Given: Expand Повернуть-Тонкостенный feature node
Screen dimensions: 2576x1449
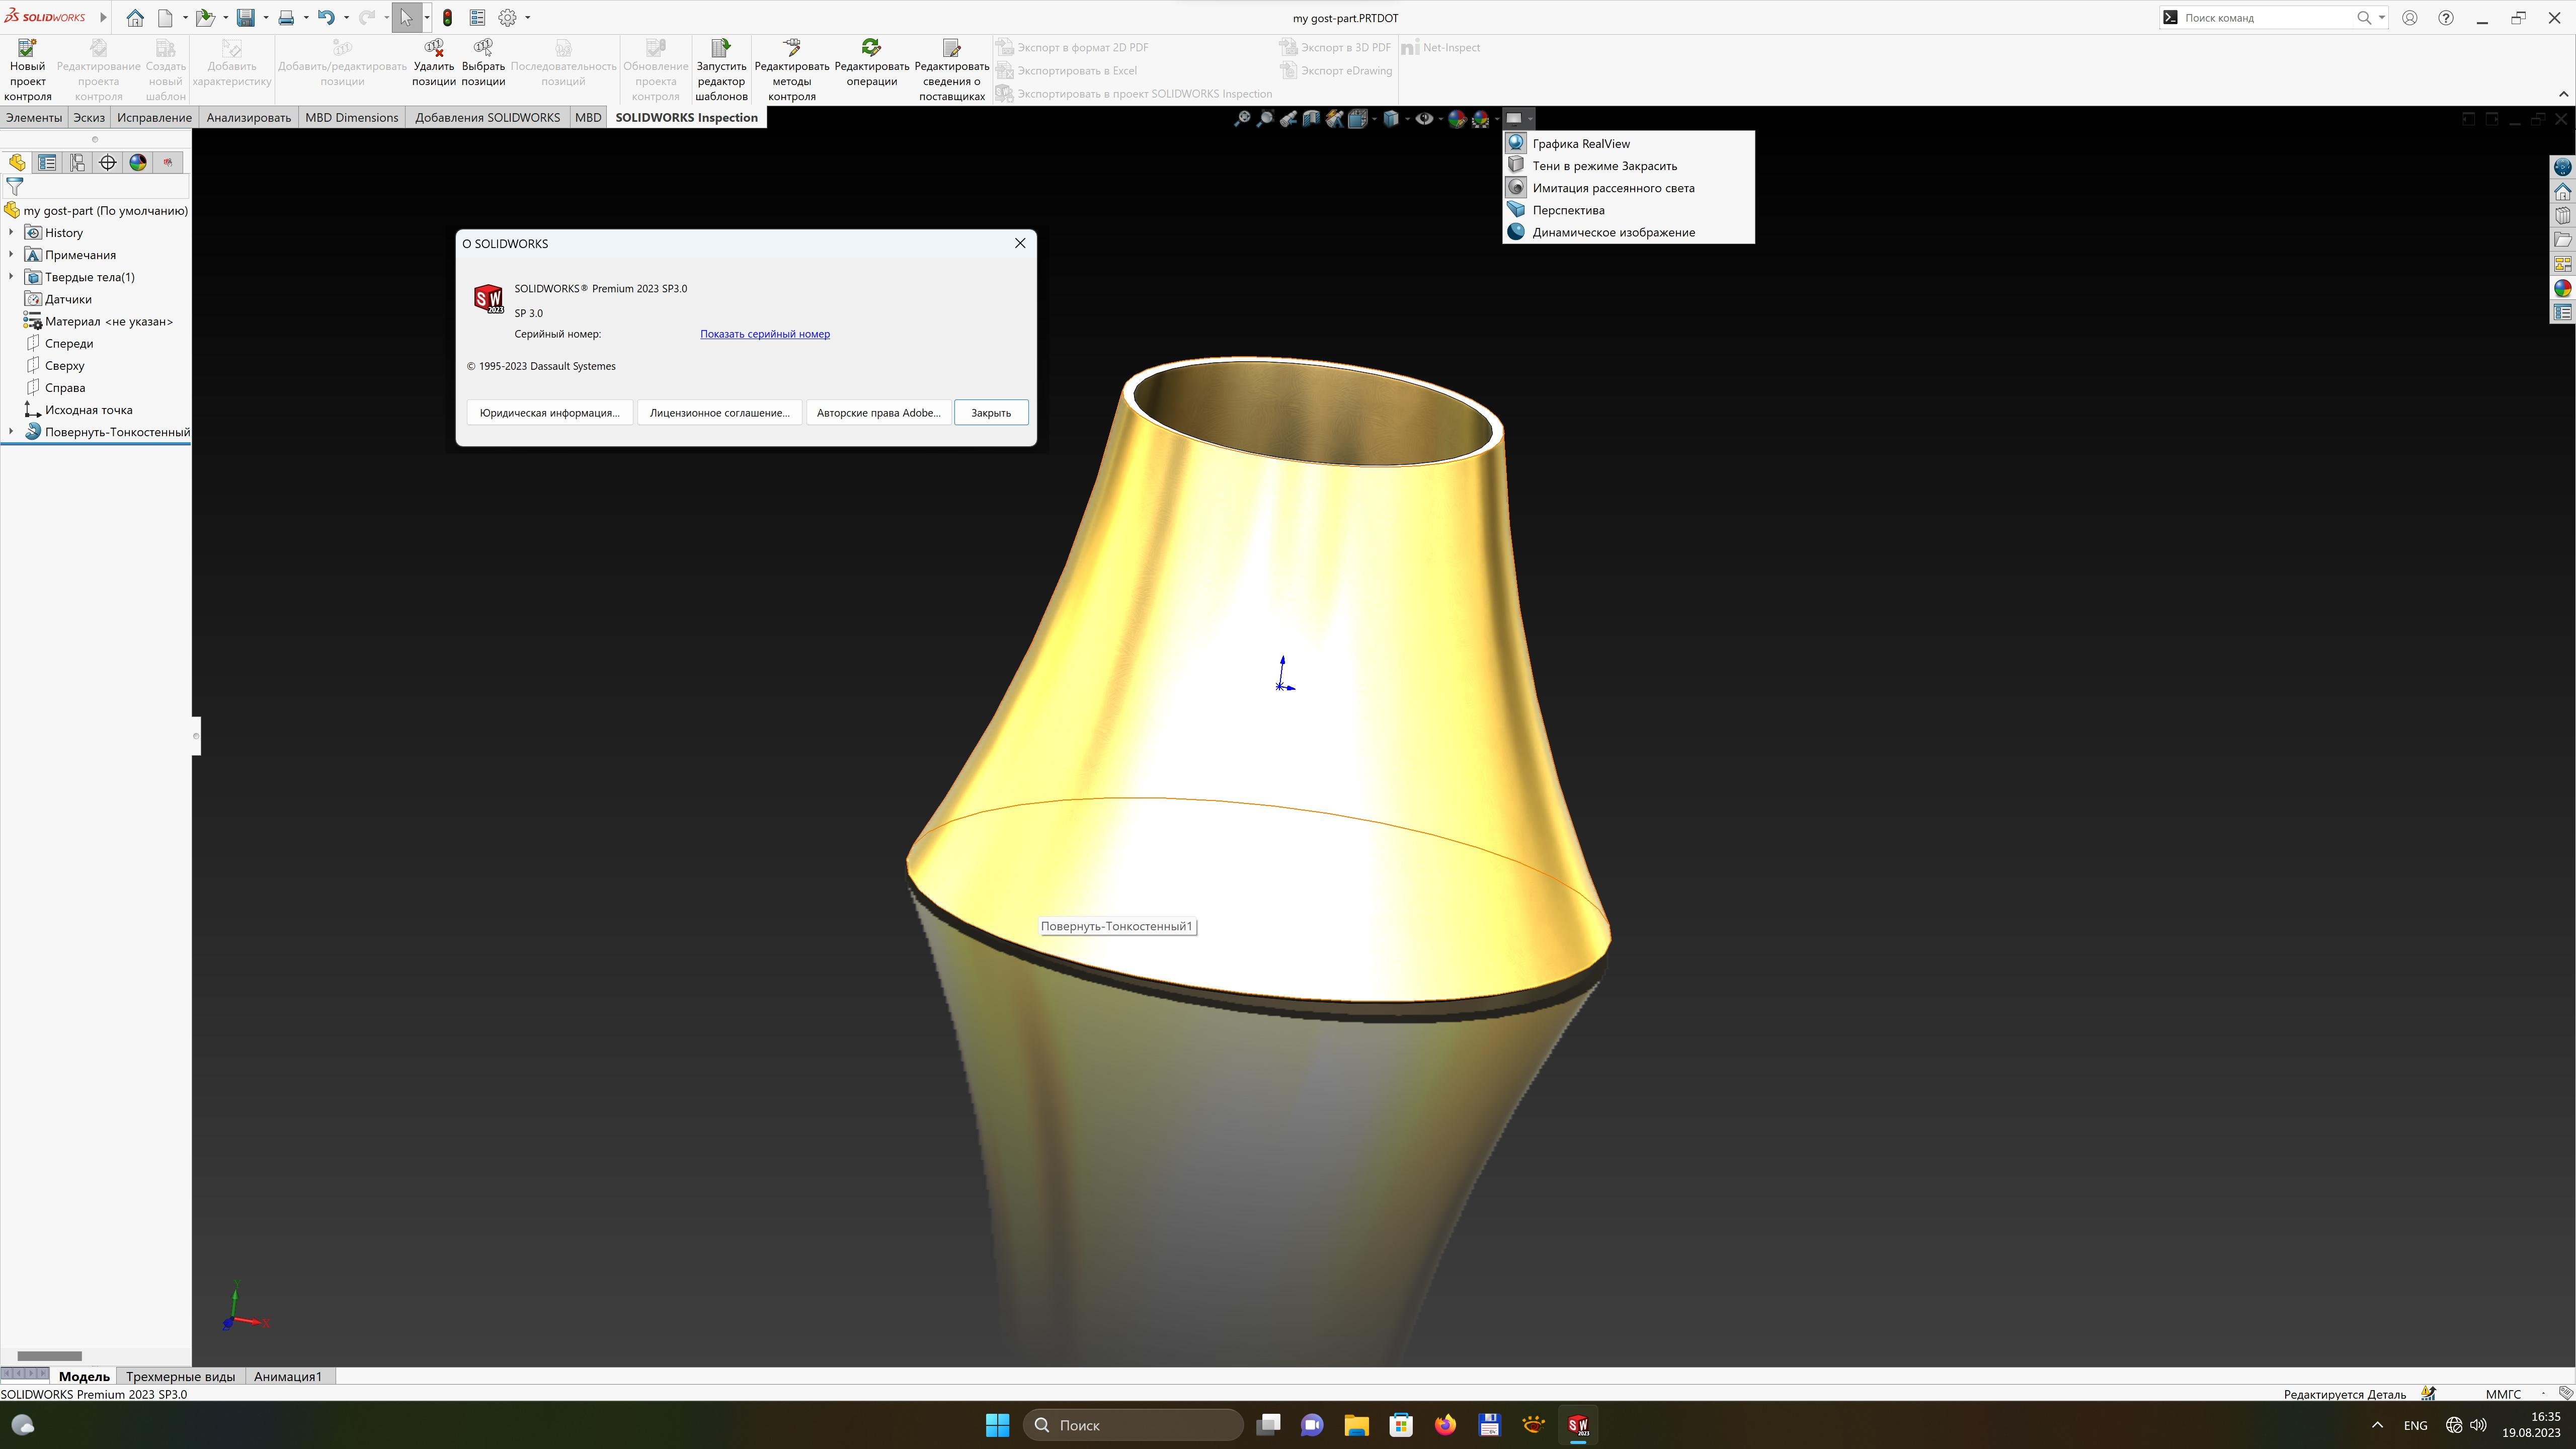Looking at the screenshot, I should pos(11,432).
